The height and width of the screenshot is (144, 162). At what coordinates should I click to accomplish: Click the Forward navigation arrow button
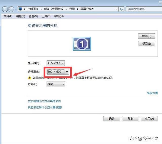point(11,9)
